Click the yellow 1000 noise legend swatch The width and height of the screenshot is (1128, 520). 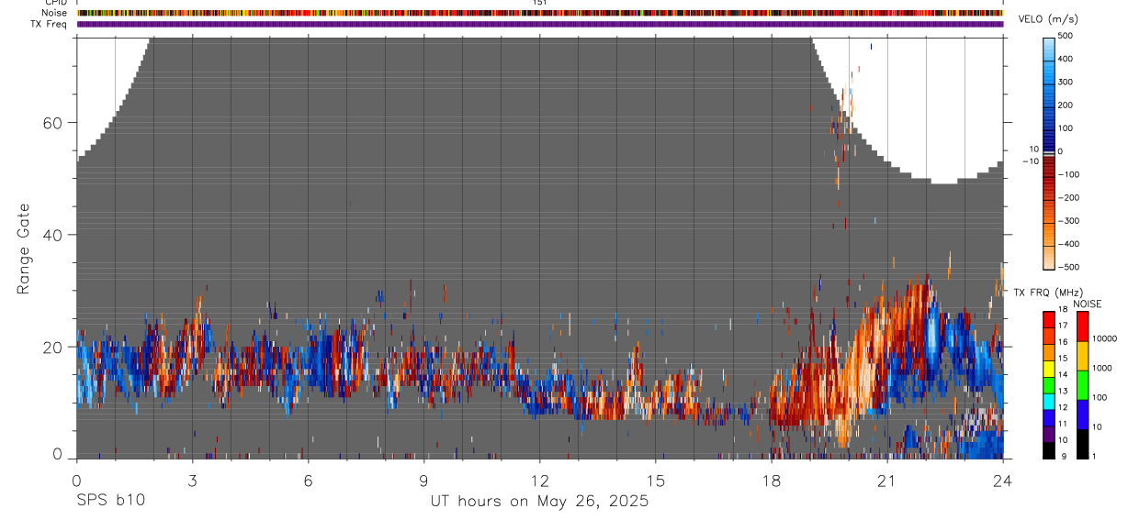coord(1081,356)
